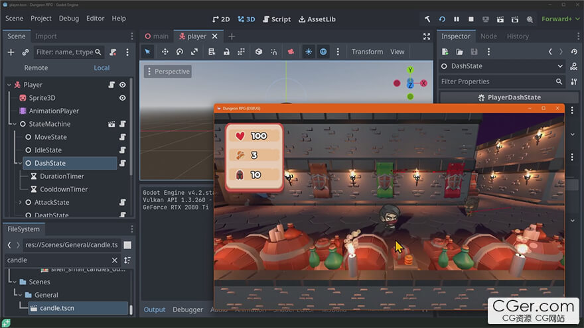Screen dimensions: 584x328
Task: Choose the Move Mode tool
Action: tap(165, 52)
